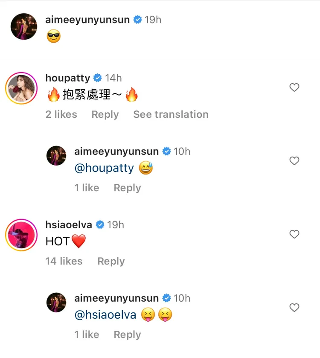Open houpatty's profile picture
Image resolution: width=320 pixels, height=358 pixels.
pyautogui.click(x=21, y=88)
